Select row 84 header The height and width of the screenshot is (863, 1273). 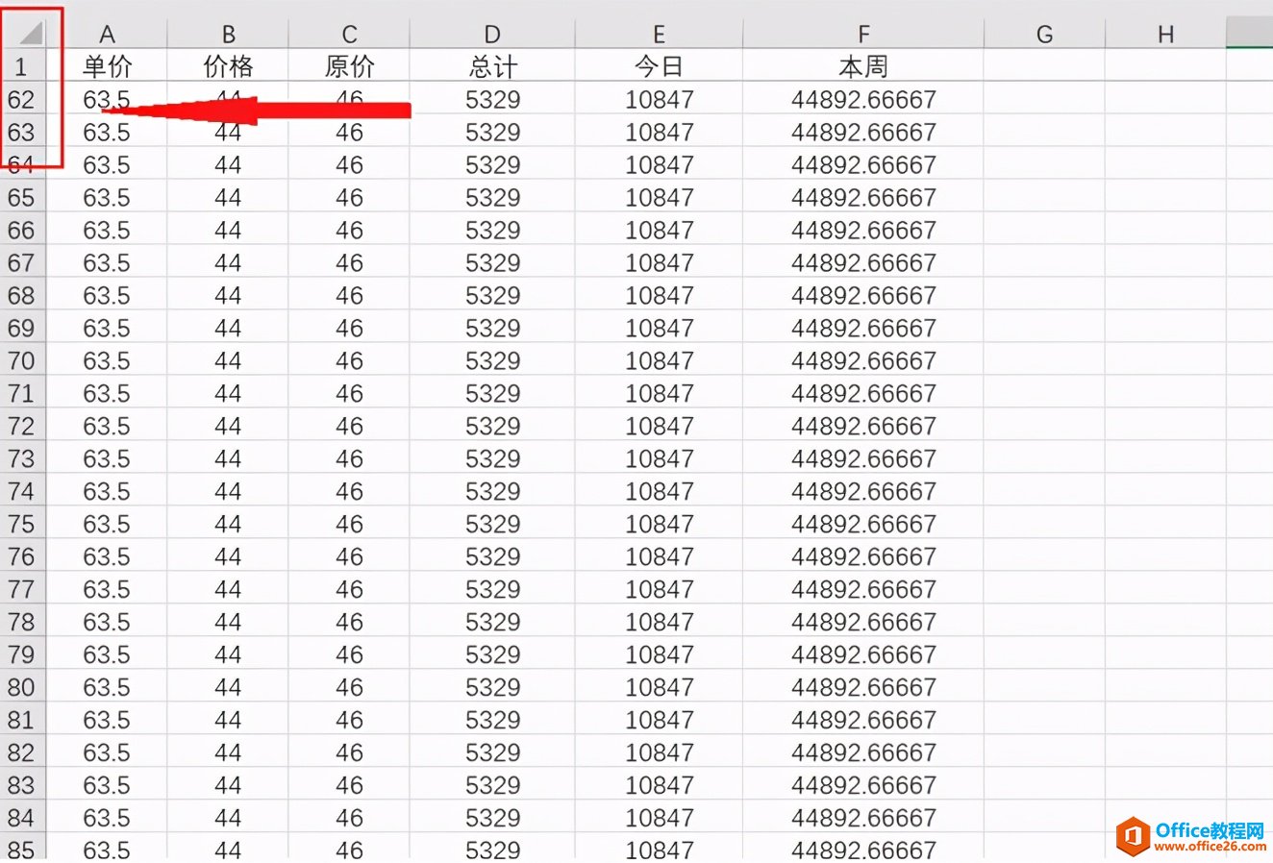click(22, 818)
